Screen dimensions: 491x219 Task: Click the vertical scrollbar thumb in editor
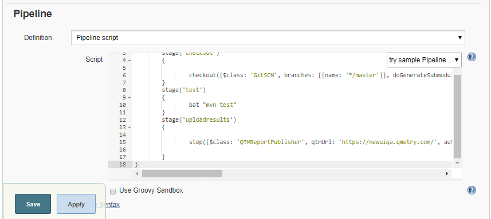tap(457, 117)
